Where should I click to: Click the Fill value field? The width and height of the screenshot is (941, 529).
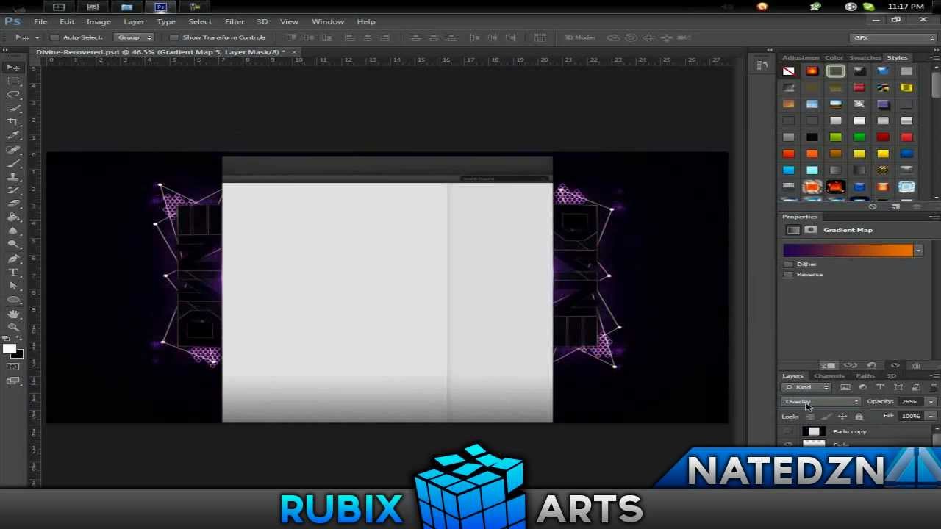(x=911, y=417)
